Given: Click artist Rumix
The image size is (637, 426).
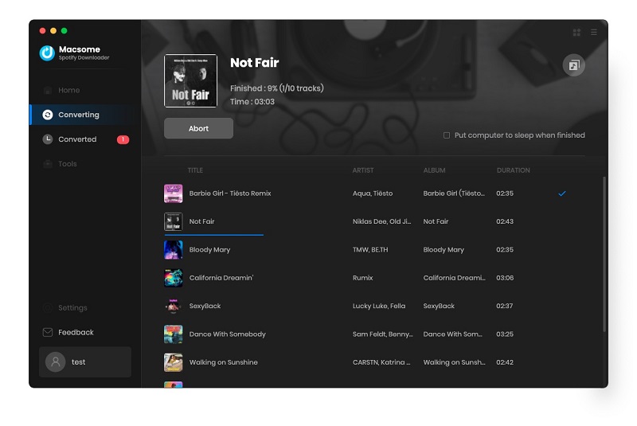Looking at the screenshot, I should coord(363,278).
